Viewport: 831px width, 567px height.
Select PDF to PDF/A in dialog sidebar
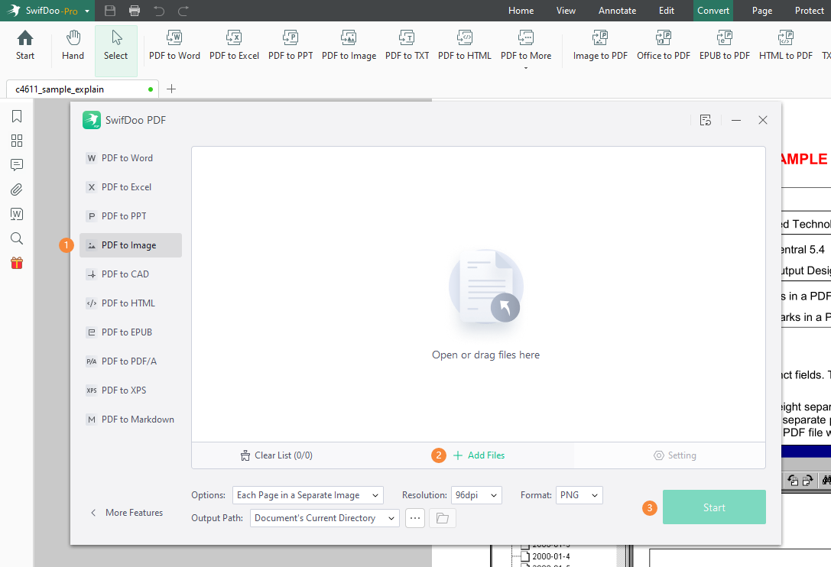[x=131, y=361]
